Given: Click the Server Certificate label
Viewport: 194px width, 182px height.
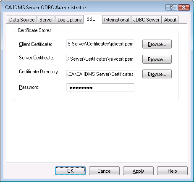Looking at the screenshot, I should [x=37, y=58].
